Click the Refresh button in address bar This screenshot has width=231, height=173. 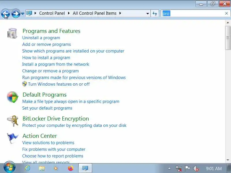click(155, 14)
